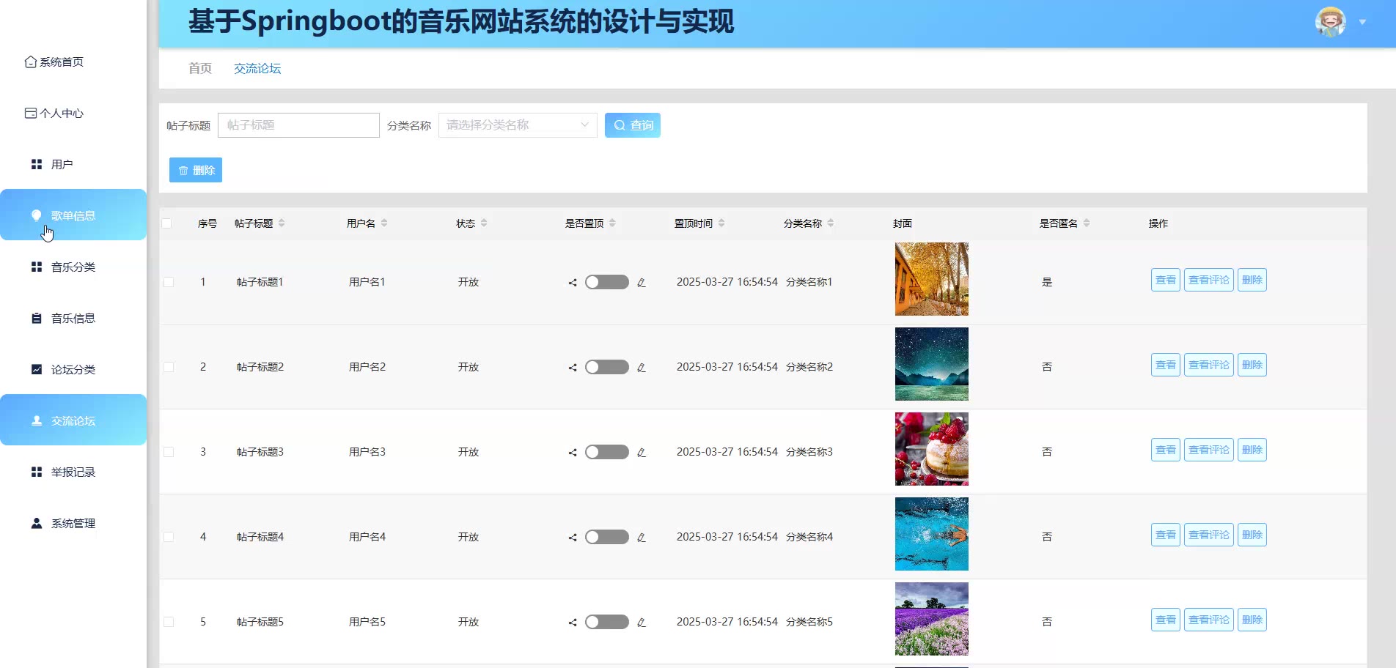Image resolution: width=1396 pixels, height=668 pixels.
Task: Toggle the pin slider for 帖子标题4
Action: (x=606, y=537)
